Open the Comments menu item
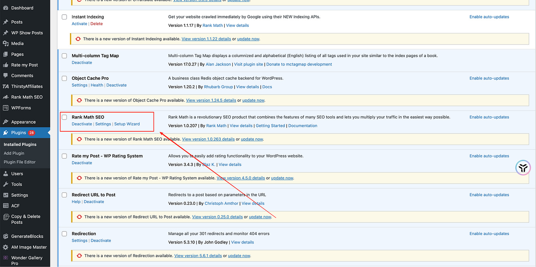The image size is (536, 267). coord(25,75)
